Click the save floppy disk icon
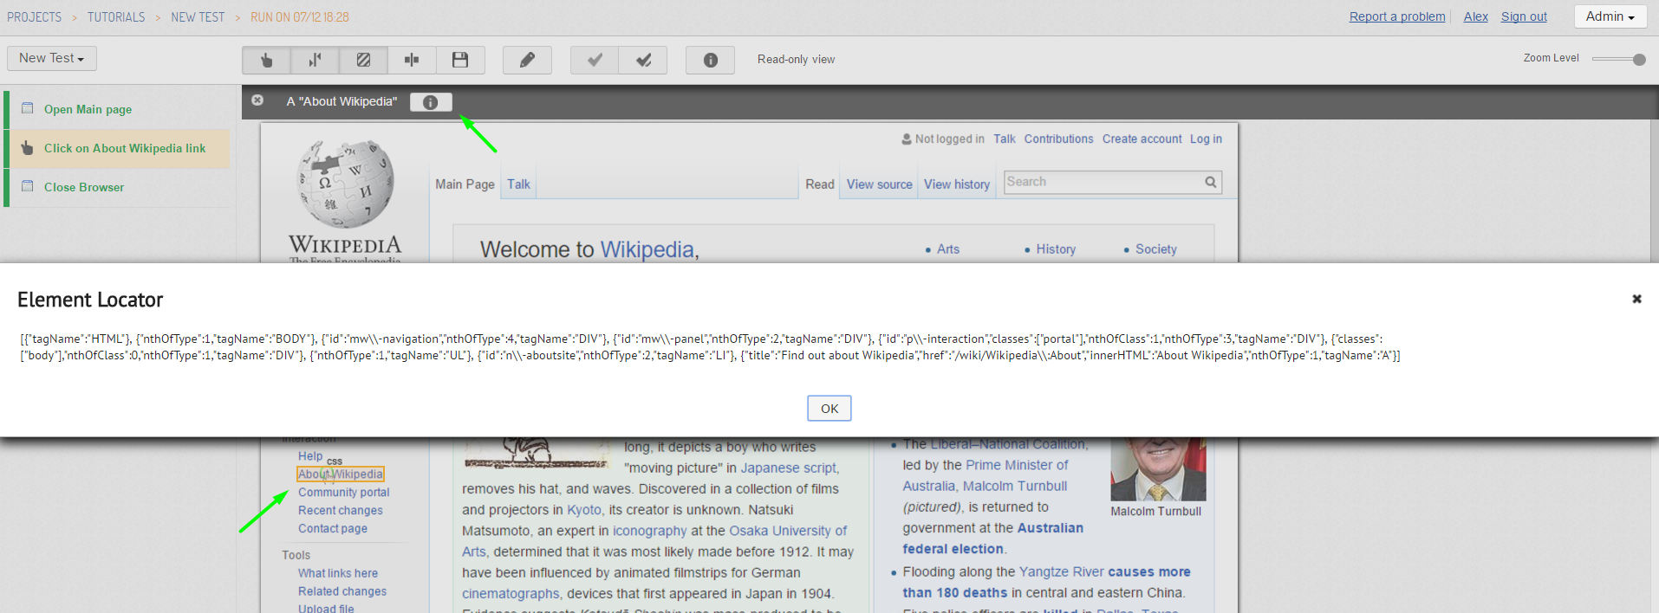This screenshot has height=613, width=1659. pos(460,60)
